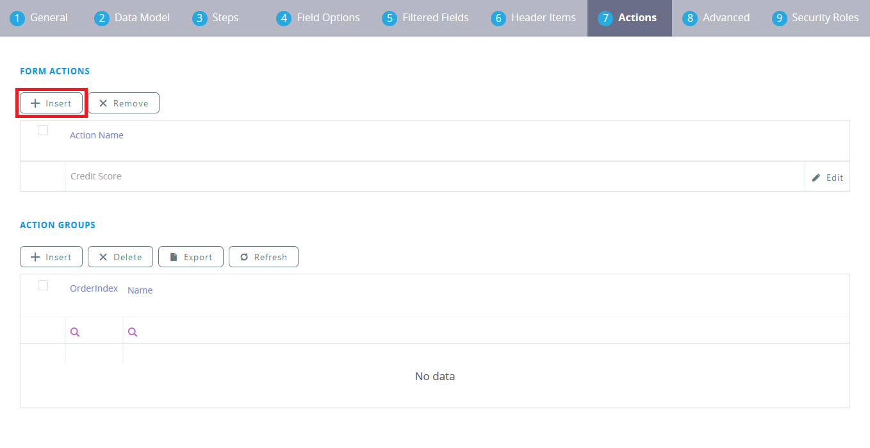Click Insert under Action Groups

pos(51,256)
